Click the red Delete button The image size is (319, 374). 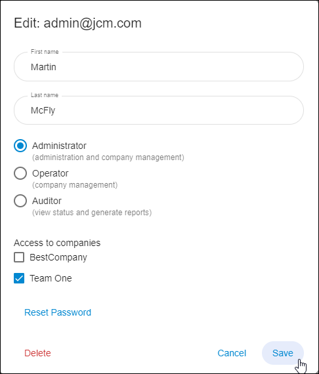[x=37, y=353]
